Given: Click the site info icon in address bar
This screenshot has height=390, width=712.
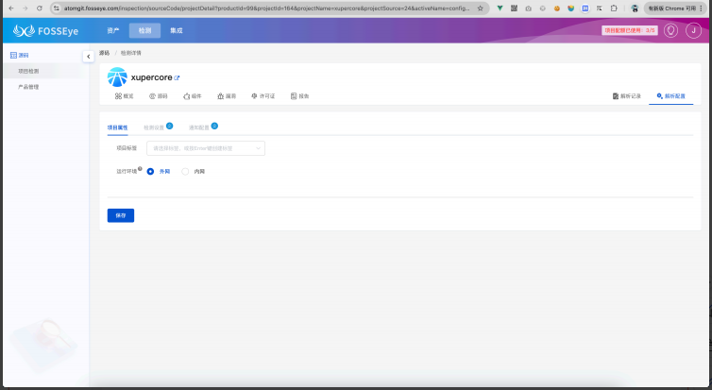Looking at the screenshot, I should click(x=56, y=8).
